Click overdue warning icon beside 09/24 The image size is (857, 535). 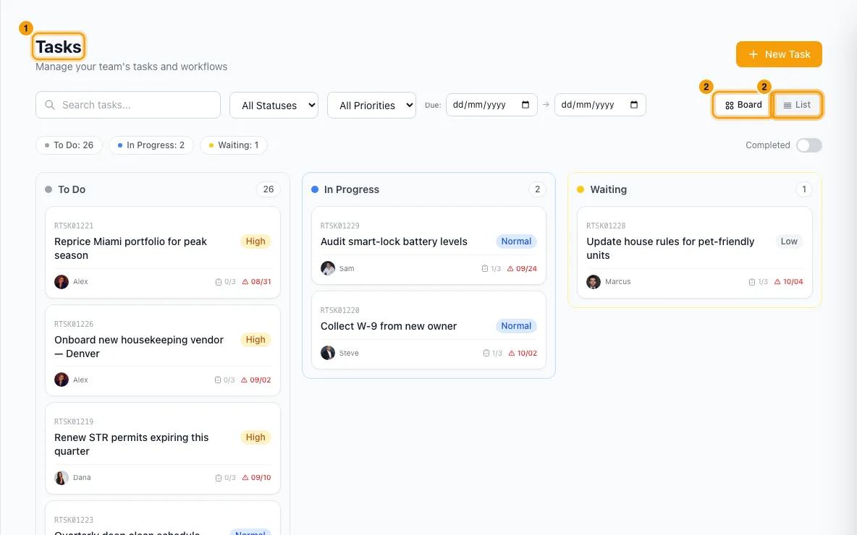click(510, 269)
